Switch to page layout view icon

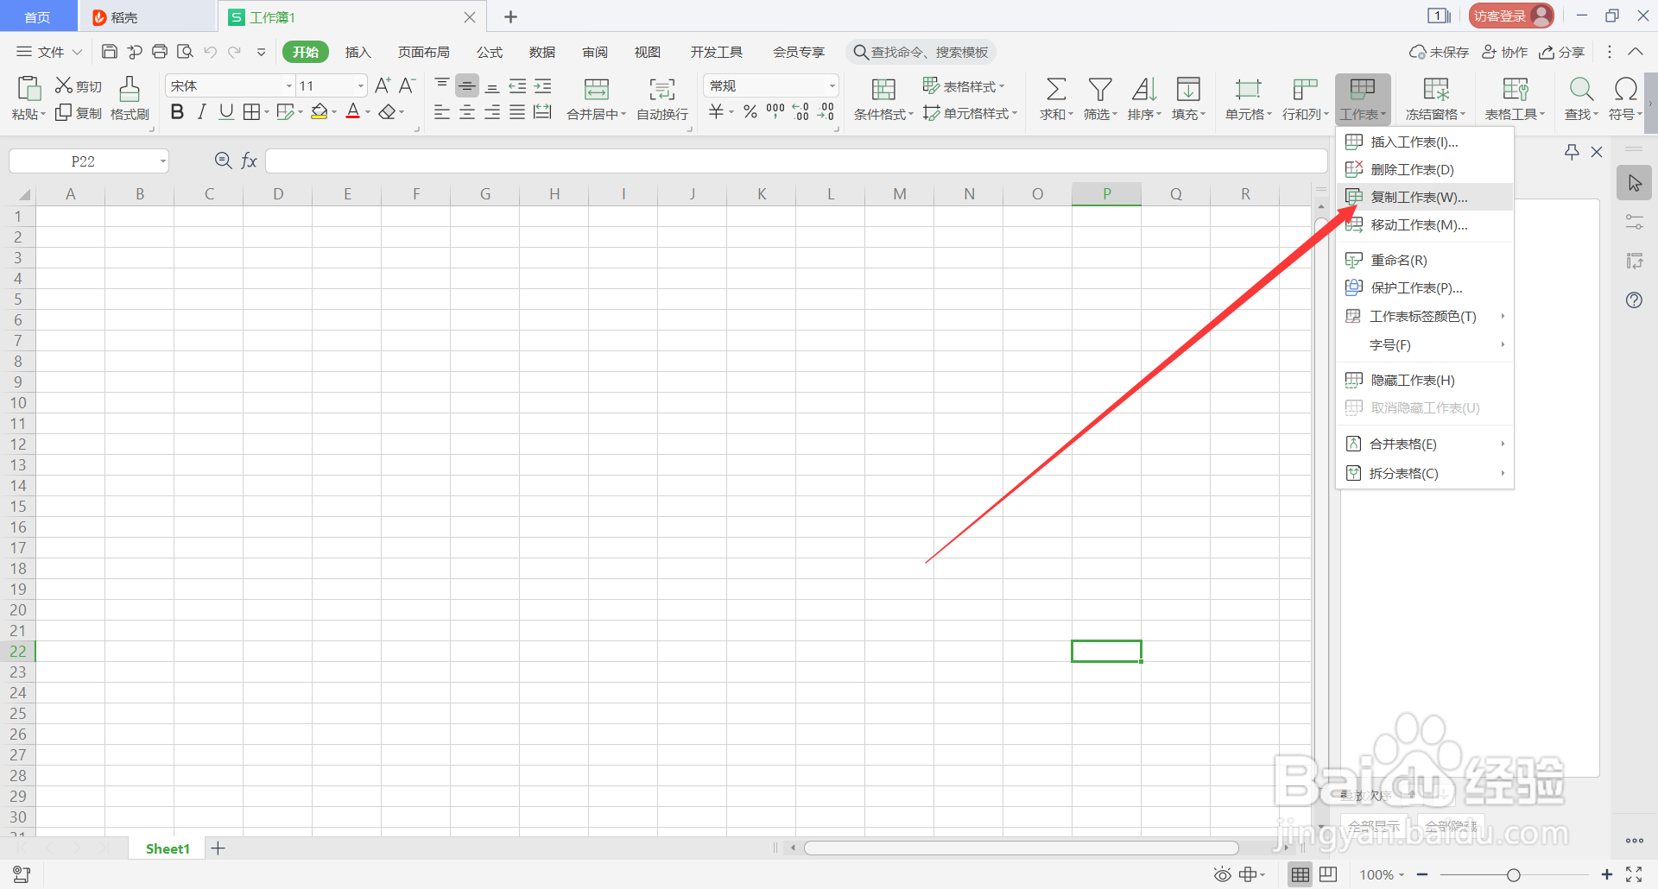(1328, 874)
